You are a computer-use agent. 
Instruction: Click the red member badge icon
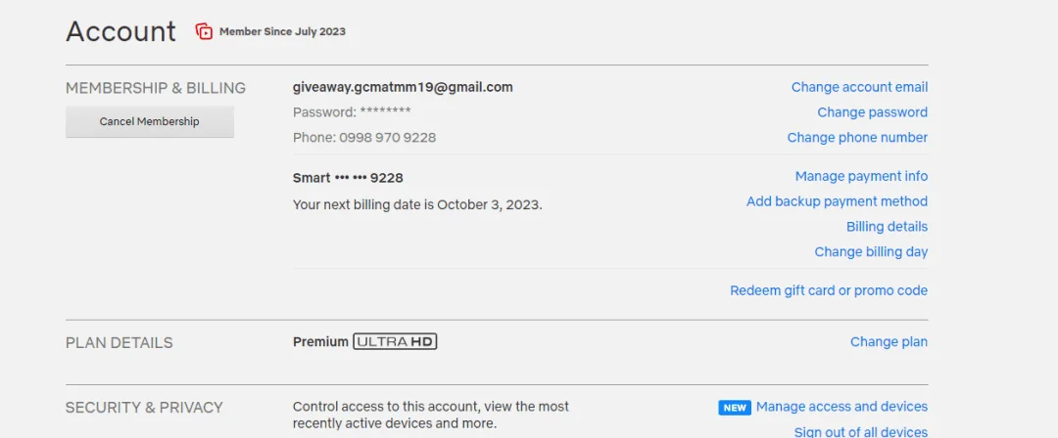click(x=204, y=31)
